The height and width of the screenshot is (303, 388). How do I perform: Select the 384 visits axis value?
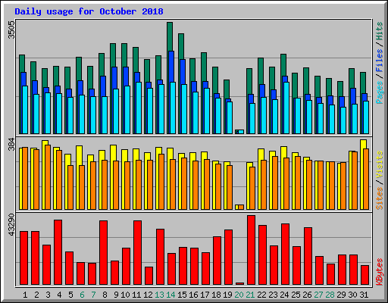(x=11, y=144)
